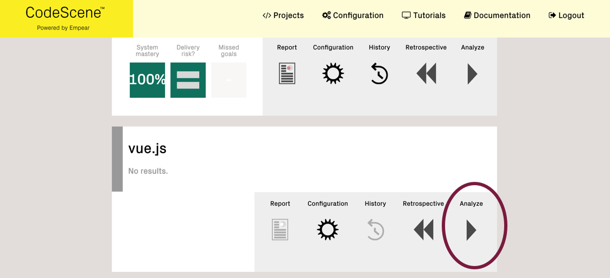Click the vue.js 'Retrospective' label
The image size is (610, 278).
423,204
